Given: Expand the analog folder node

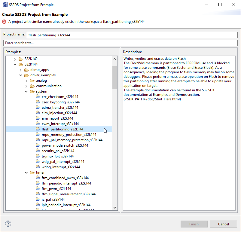Looking at the screenshot, I should (x=26, y=81).
